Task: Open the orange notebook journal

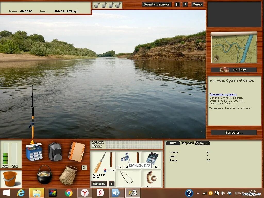Action: click(76, 152)
